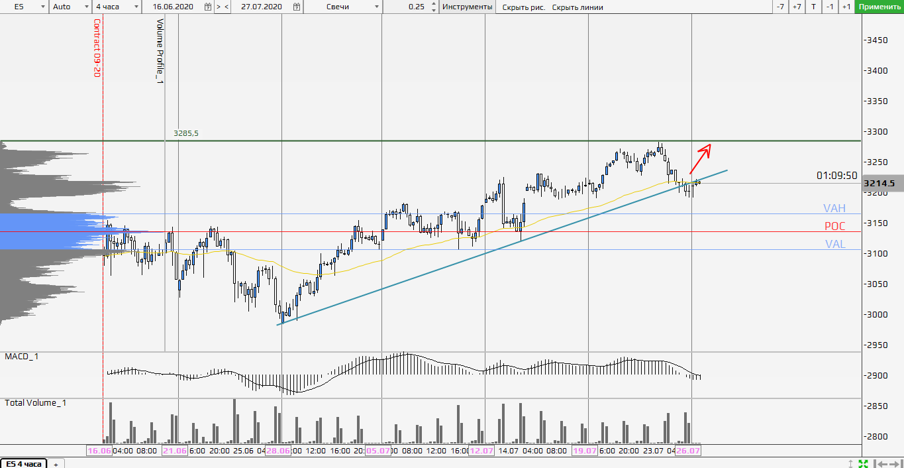Open the start date calendar picker
Image resolution: width=904 pixels, height=468 pixels.
tap(208, 7)
